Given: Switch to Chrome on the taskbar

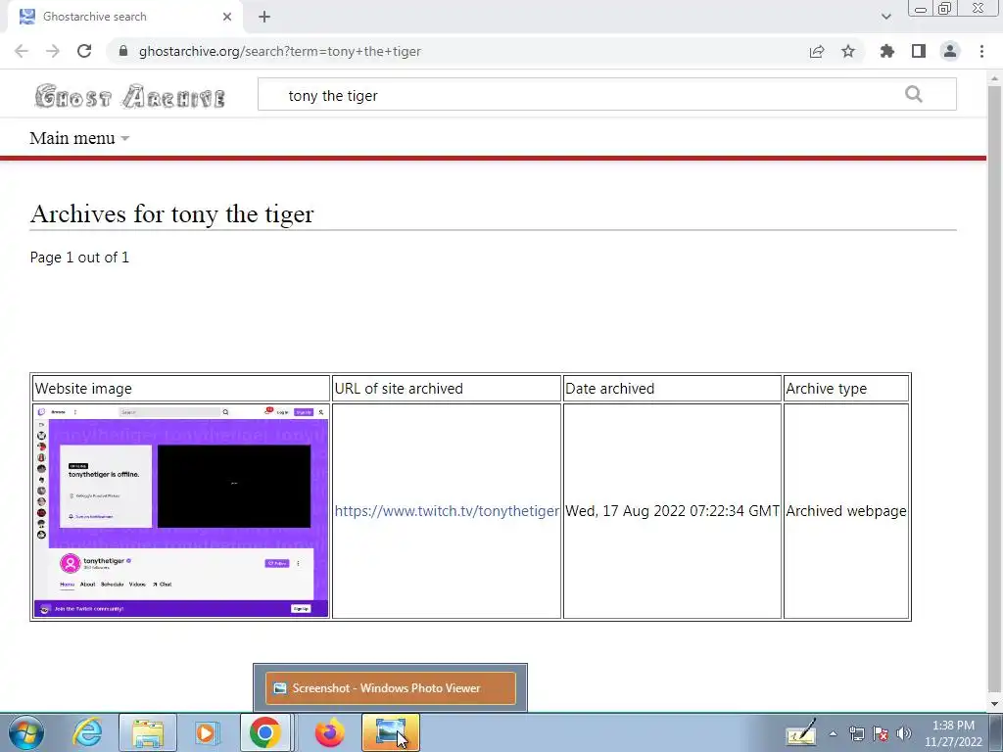Looking at the screenshot, I should 265,732.
